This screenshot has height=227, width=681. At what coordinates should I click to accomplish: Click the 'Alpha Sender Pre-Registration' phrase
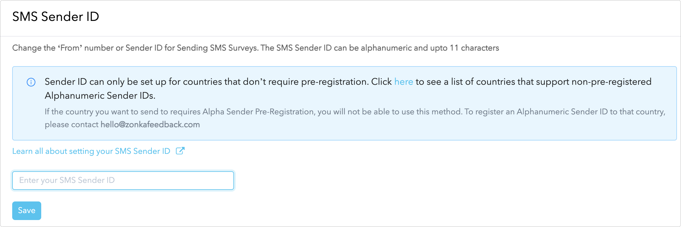258,112
